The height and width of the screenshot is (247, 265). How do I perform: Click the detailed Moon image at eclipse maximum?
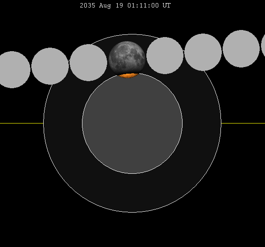click(127, 56)
